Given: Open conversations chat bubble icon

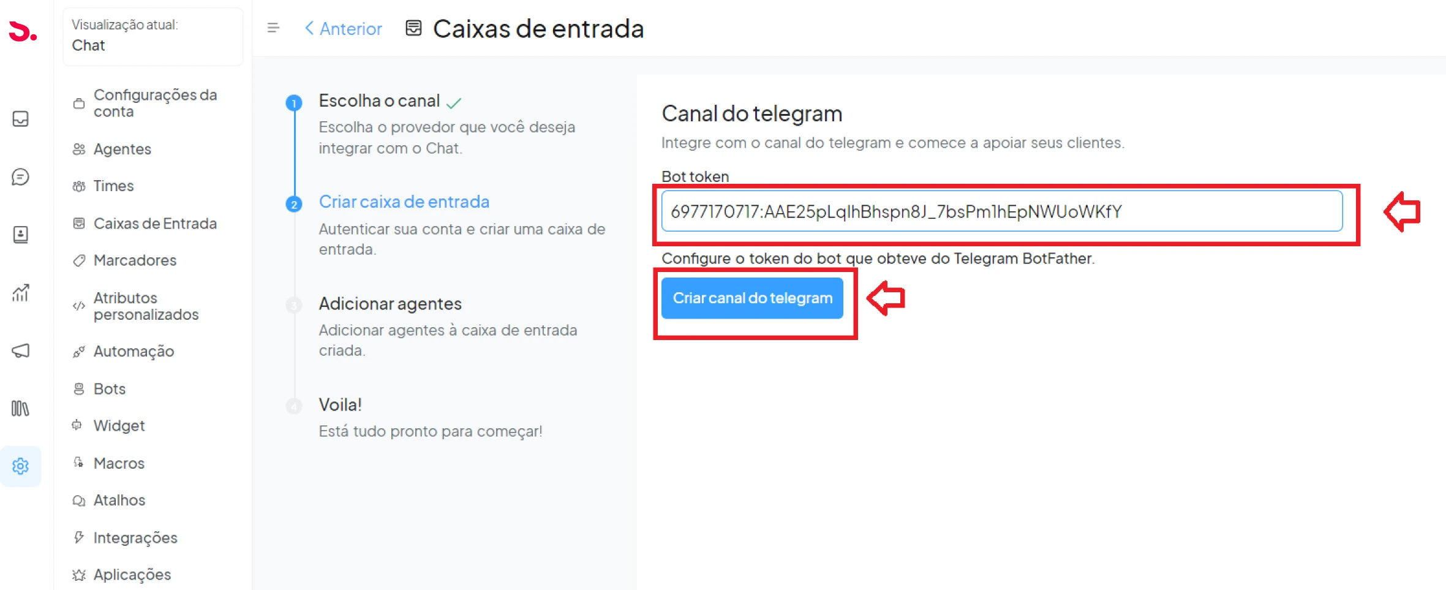Looking at the screenshot, I should [x=21, y=177].
